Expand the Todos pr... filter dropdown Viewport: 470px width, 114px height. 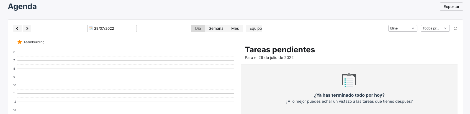435,28
